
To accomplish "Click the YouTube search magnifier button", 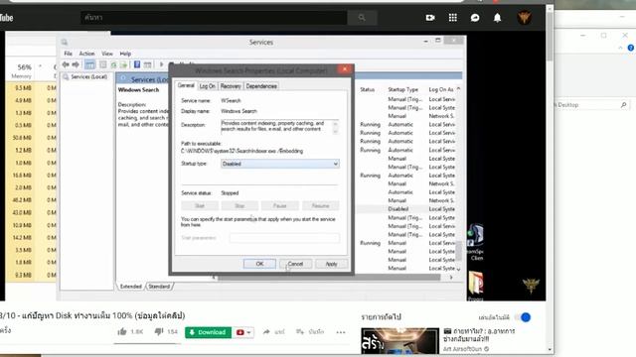I will [x=362, y=18].
